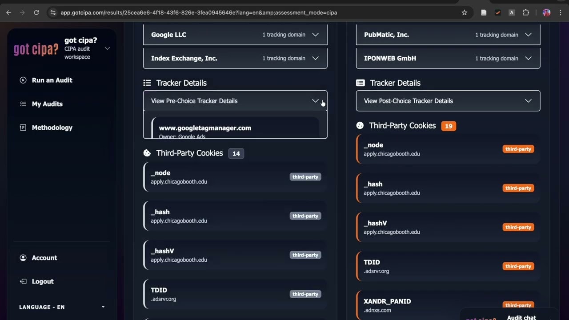Click the cookie icon beside Third-Party Cookies 19
Image resolution: width=569 pixels, height=320 pixels.
tap(360, 126)
